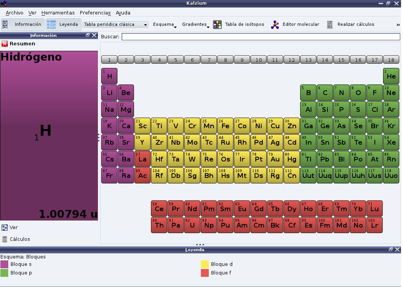Click the Ver tab atom icon

5,228
